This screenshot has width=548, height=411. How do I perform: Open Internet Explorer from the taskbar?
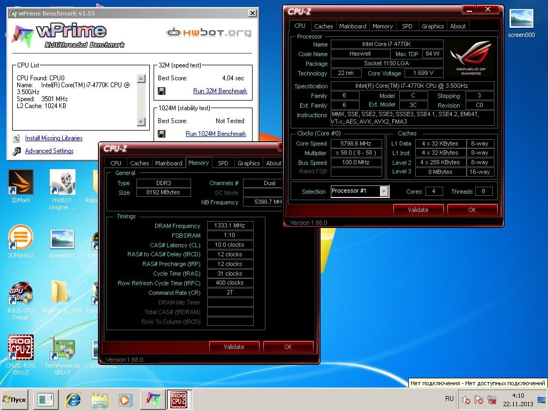[73, 399]
